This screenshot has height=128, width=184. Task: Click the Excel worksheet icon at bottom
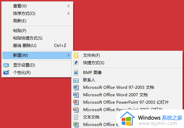pos(76,125)
